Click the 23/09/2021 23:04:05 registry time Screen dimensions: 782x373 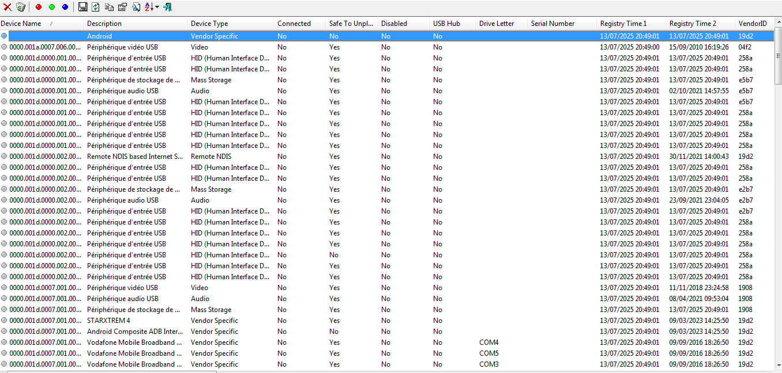[x=699, y=200]
